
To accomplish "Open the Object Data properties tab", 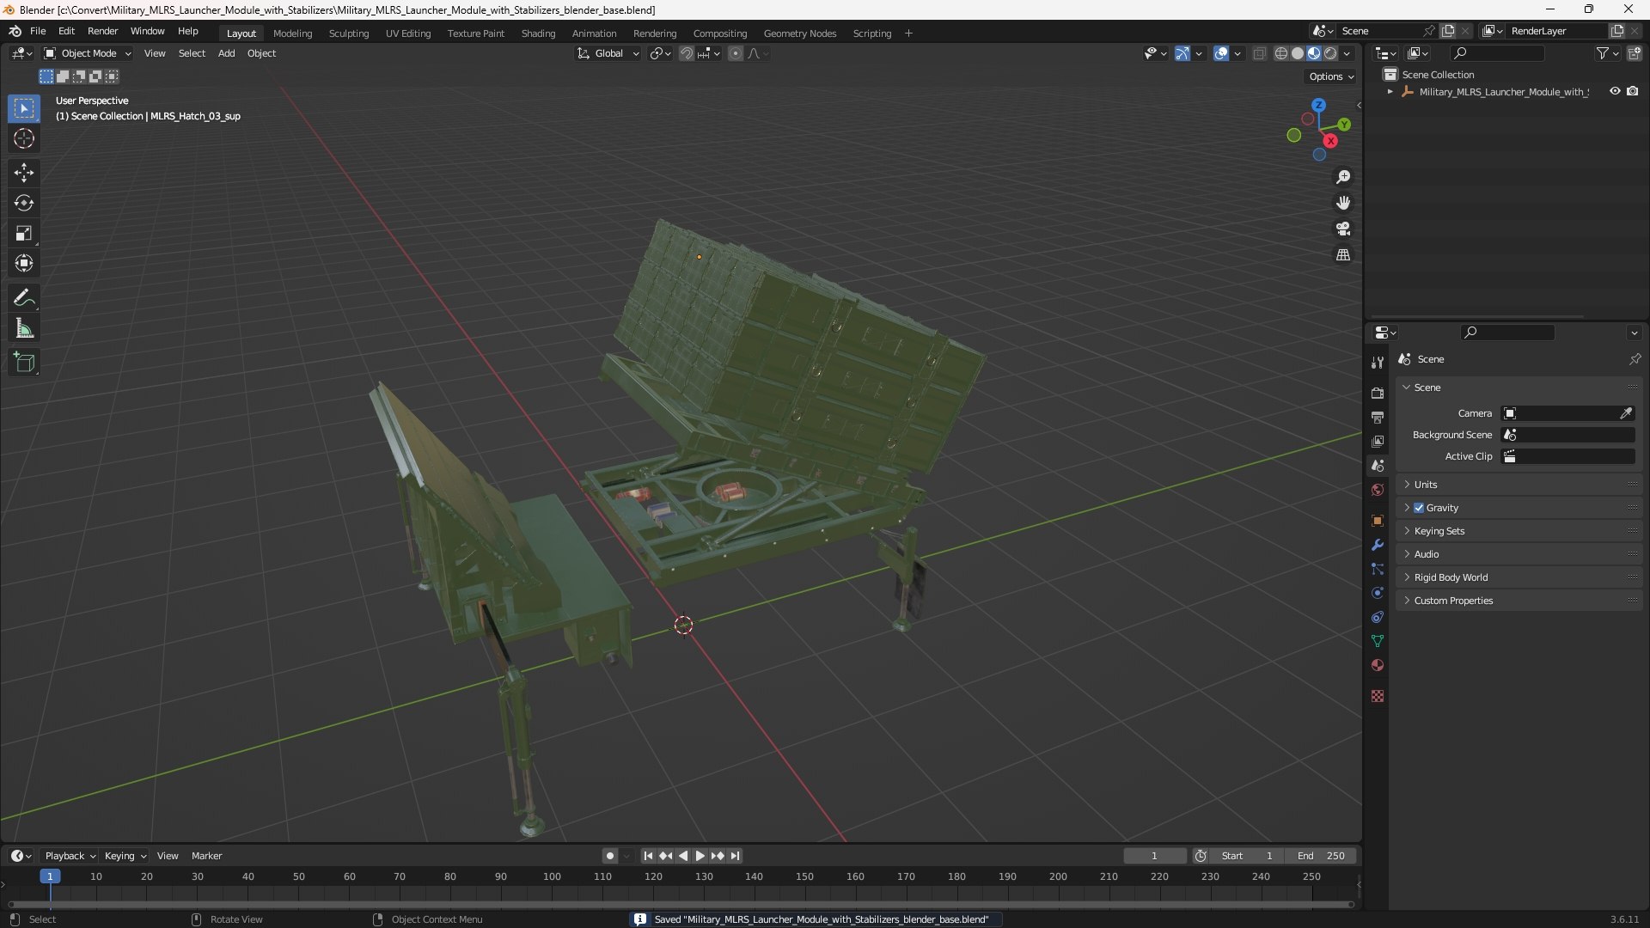I will (1378, 641).
